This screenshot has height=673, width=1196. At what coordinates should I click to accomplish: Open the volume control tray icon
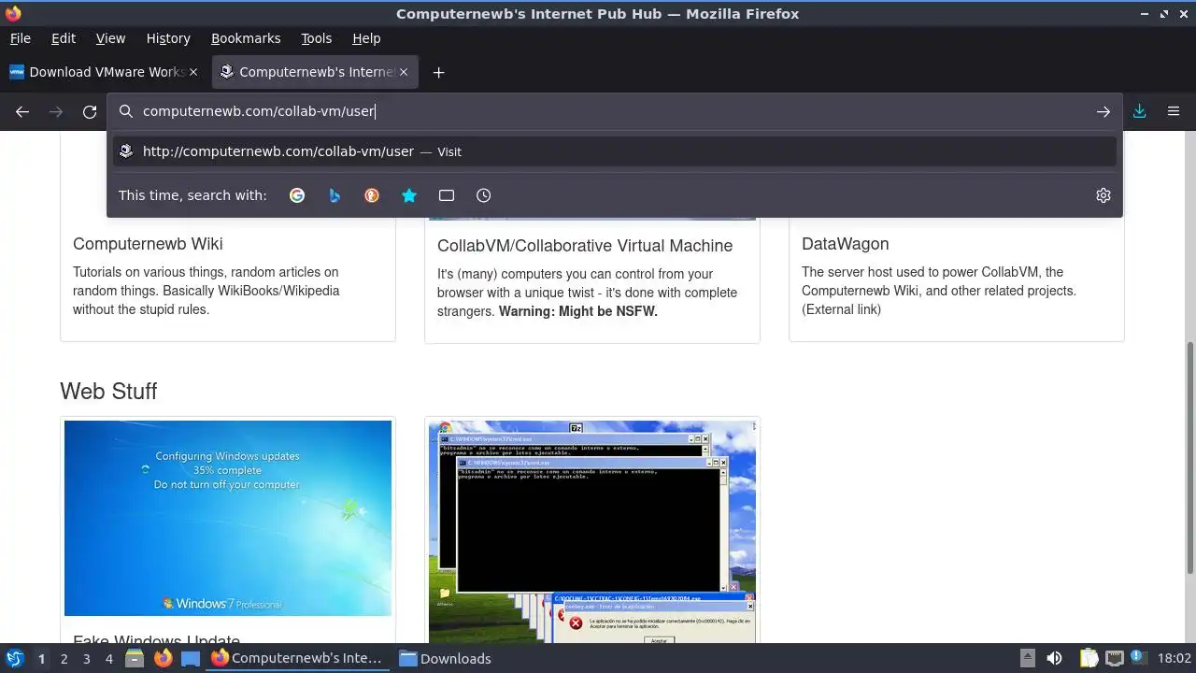click(x=1054, y=658)
